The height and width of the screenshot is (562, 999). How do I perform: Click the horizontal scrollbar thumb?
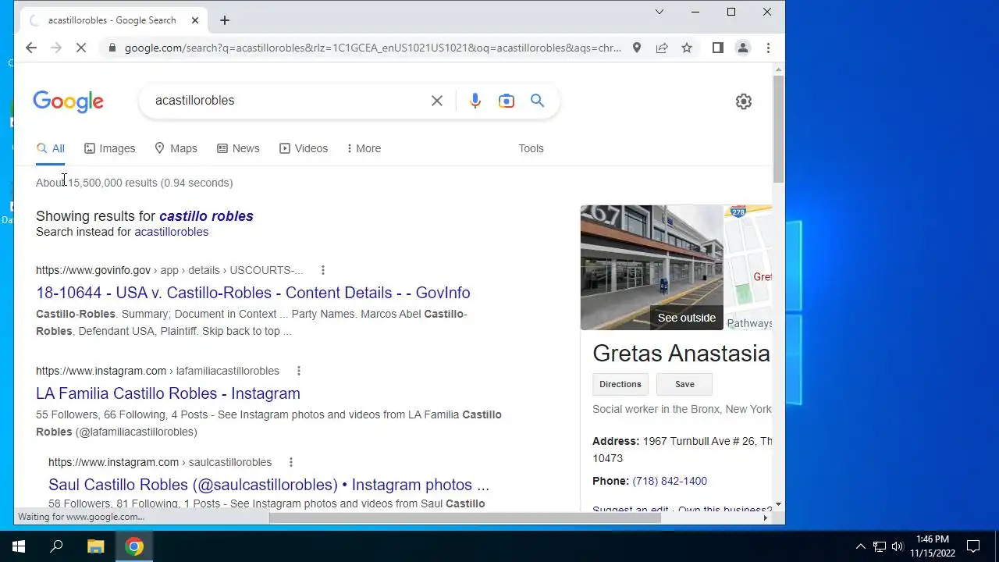465,518
